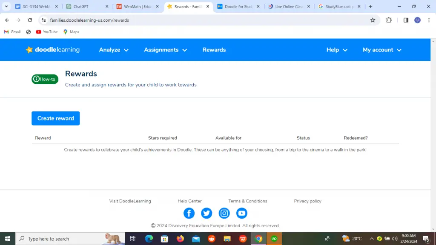This screenshot has width=436, height=245.
Task: Click the Create reward button
Action: [x=55, y=118]
